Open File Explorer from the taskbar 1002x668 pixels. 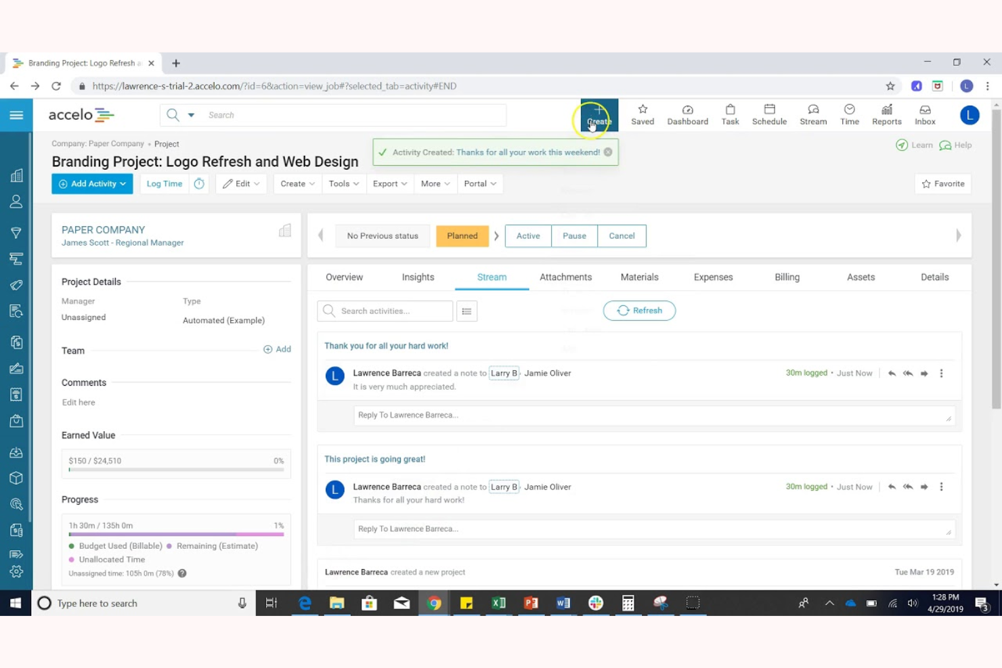(336, 603)
